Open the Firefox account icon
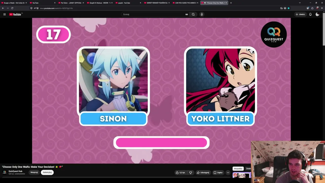 pos(308,8)
